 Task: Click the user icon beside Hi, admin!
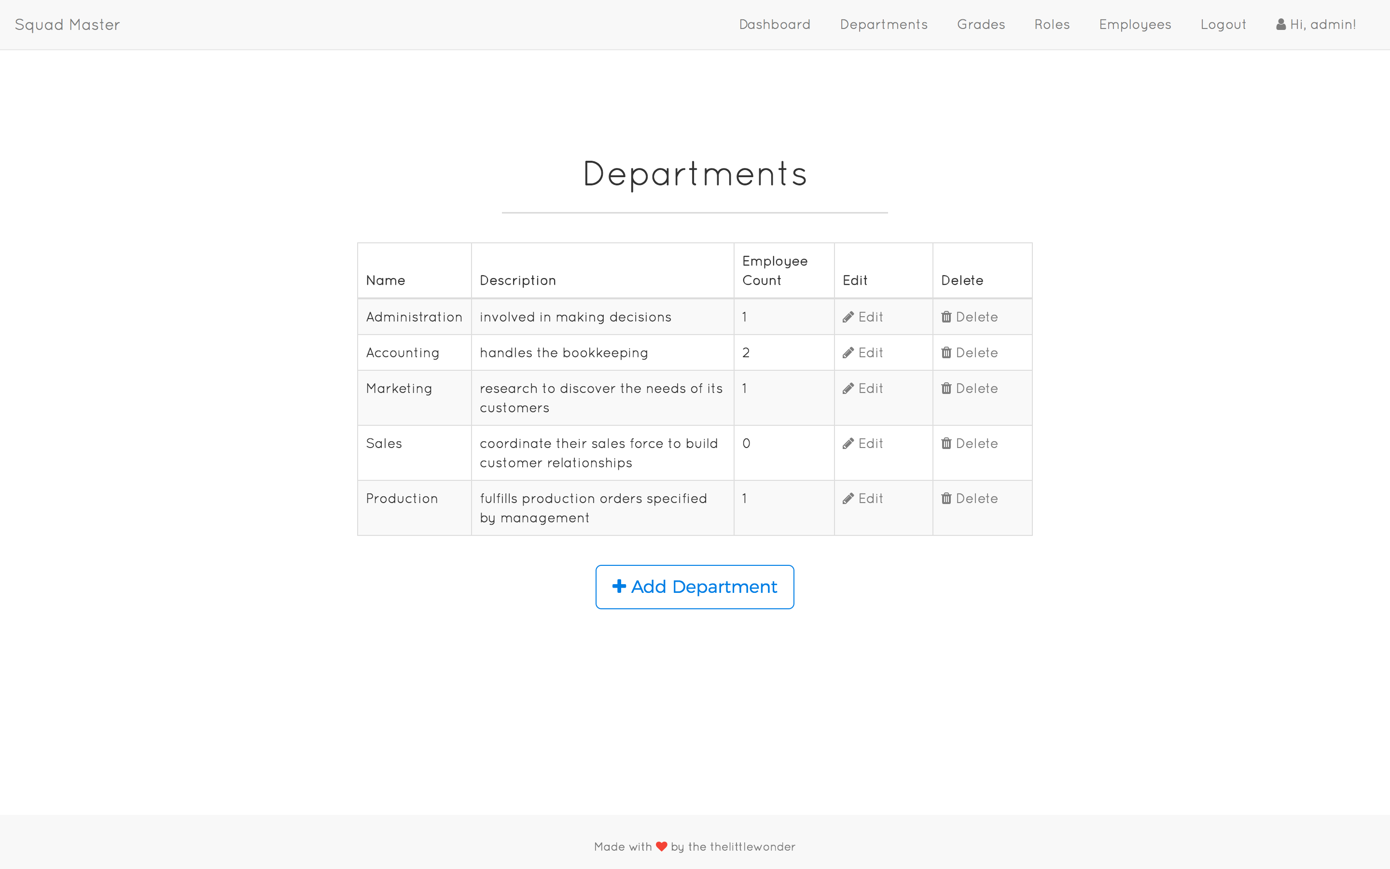coord(1280,25)
